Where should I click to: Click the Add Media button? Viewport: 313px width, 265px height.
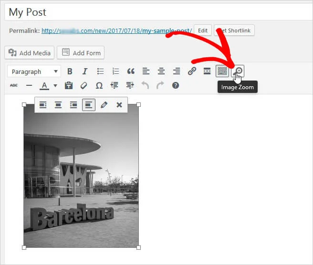(29, 53)
